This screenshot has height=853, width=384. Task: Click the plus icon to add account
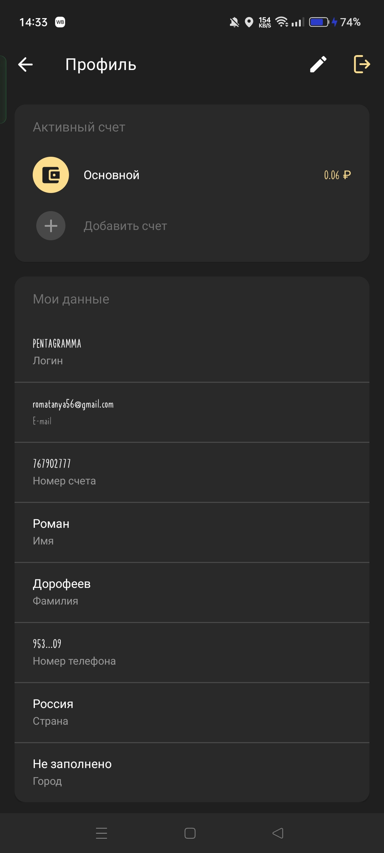tap(51, 226)
